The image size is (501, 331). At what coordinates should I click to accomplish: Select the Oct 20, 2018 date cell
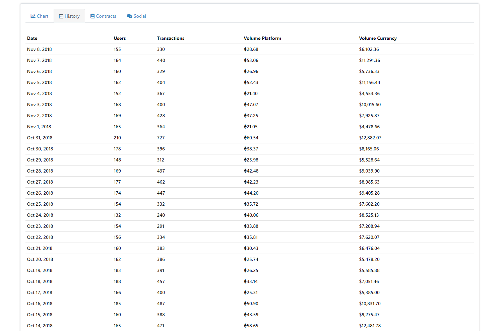40,259
